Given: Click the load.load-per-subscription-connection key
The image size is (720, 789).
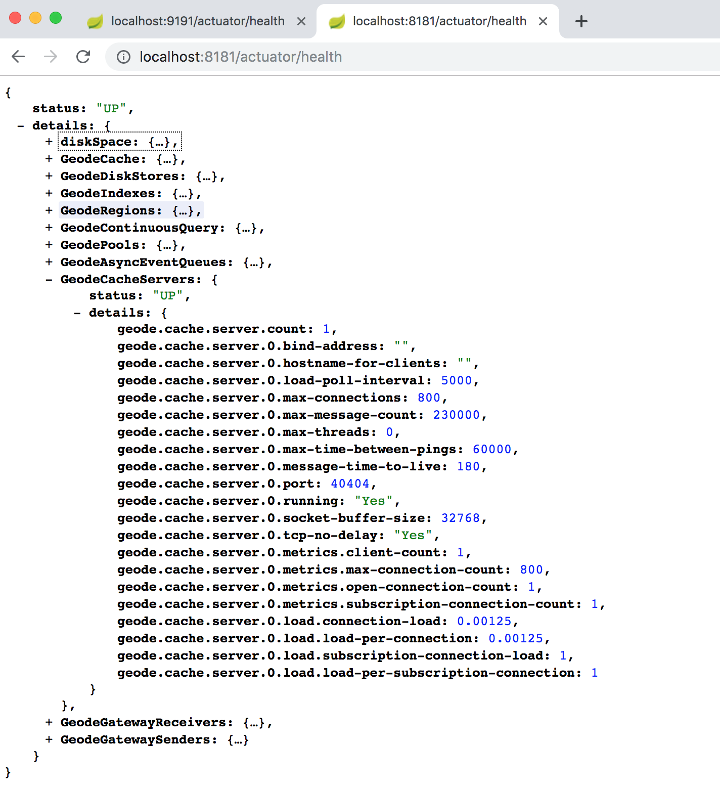Looking at the screenshot, I should [x=349, y=673].
